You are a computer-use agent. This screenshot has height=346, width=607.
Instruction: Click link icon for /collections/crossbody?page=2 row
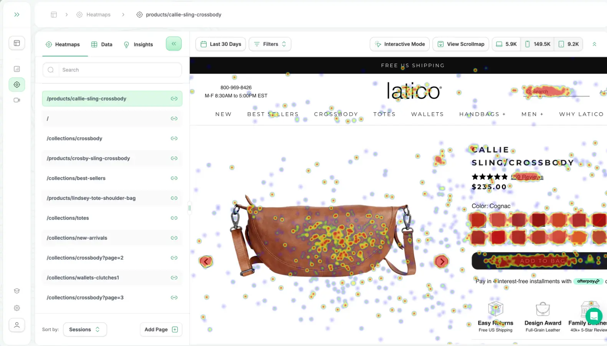coord(174,258)
